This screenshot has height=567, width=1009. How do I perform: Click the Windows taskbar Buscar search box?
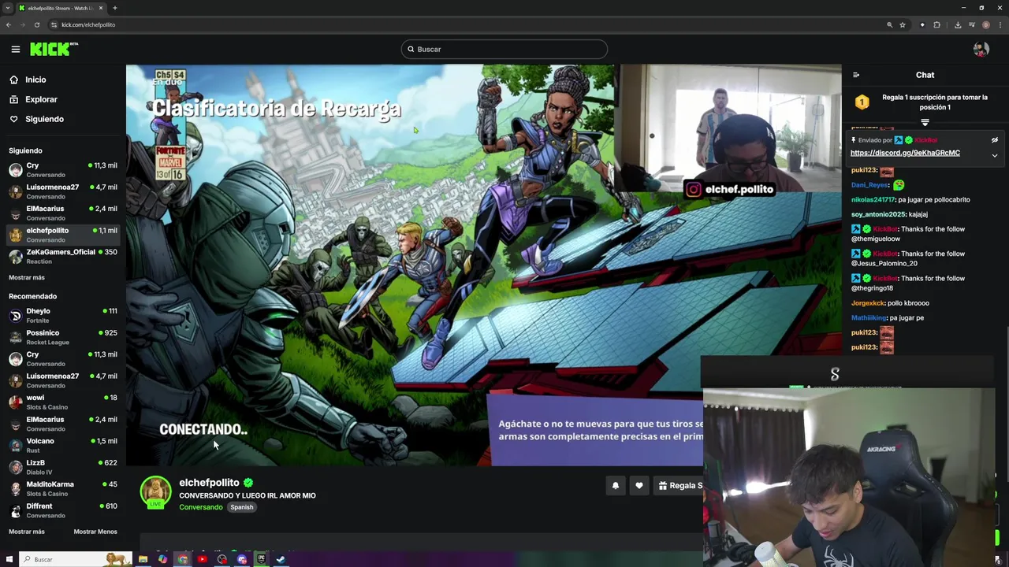click(x=75, y=559)
